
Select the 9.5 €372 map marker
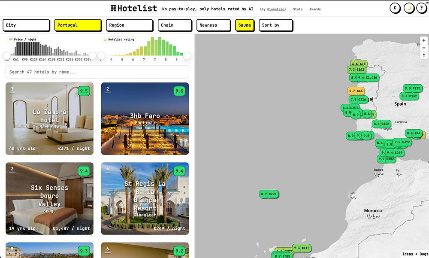tap(402, 142)
